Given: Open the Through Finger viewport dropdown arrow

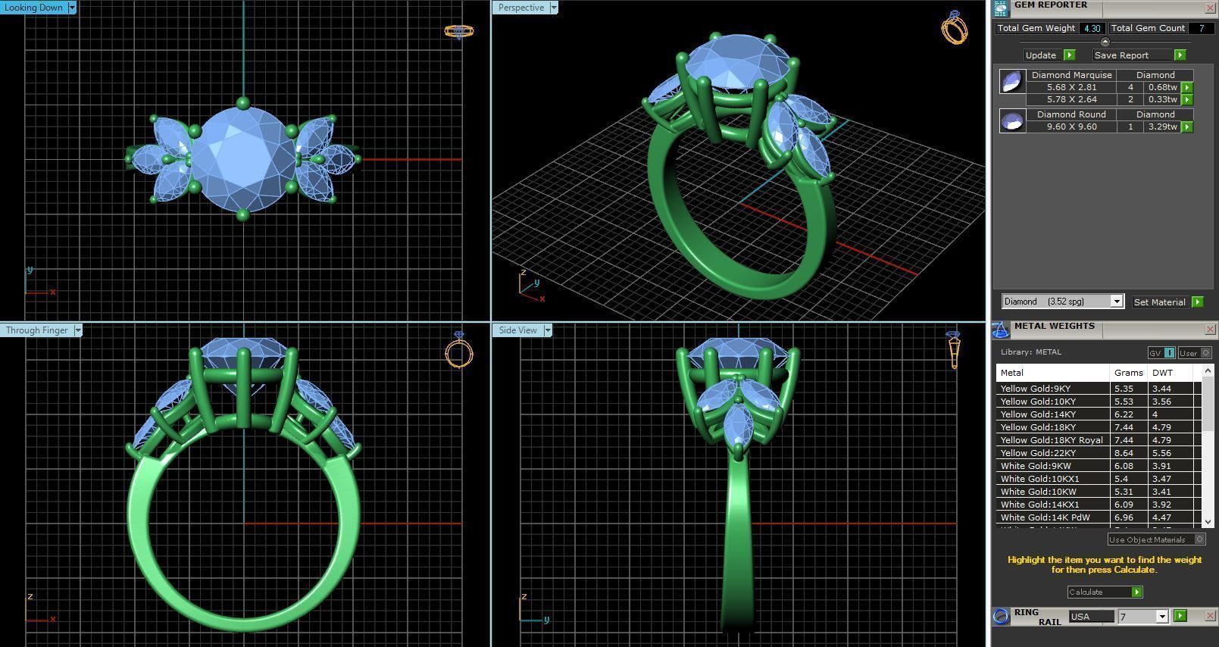Looking at the screenshot, I should coord(77,330).
